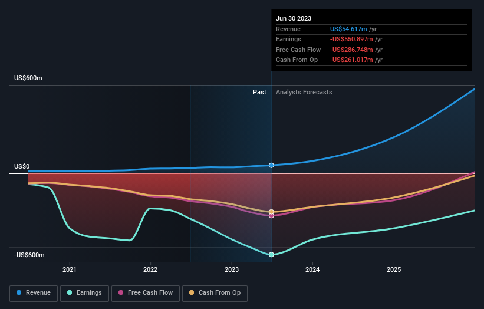Click the -US$261.017m cash from op value

point(351,60)
